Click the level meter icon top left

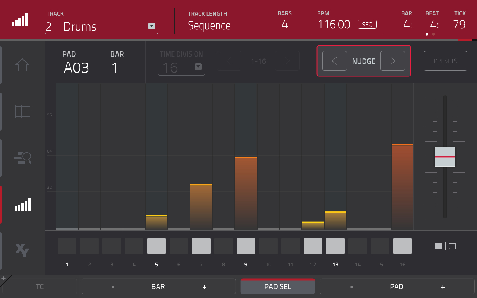click(19, 19)
